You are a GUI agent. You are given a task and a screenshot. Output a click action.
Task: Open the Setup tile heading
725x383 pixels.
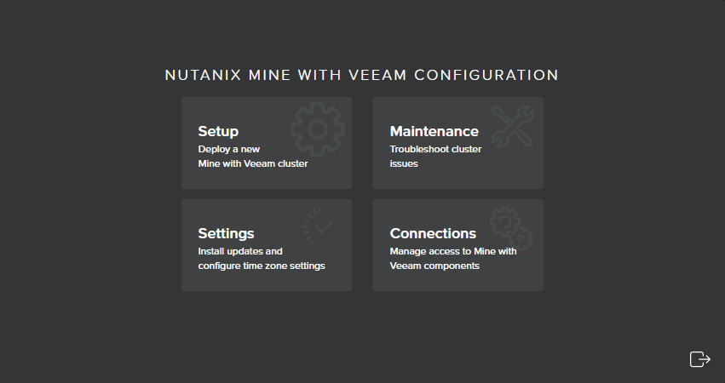(x=218, y=131)
